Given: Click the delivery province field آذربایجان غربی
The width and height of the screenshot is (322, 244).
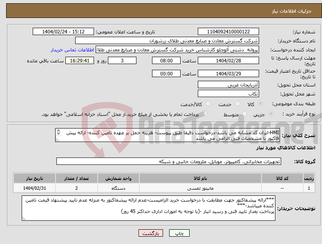Looking at the screenshot, I should [x=228, y=84].
